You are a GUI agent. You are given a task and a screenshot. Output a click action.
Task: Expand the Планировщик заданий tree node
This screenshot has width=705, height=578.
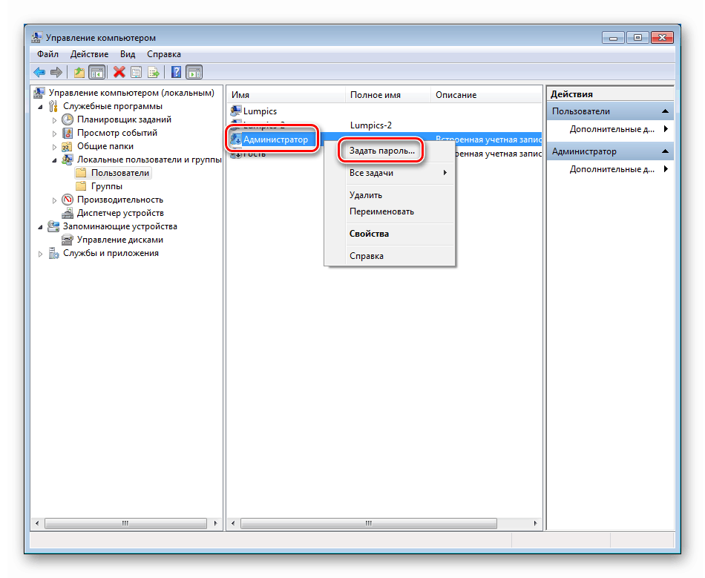(x=54, y=120)
